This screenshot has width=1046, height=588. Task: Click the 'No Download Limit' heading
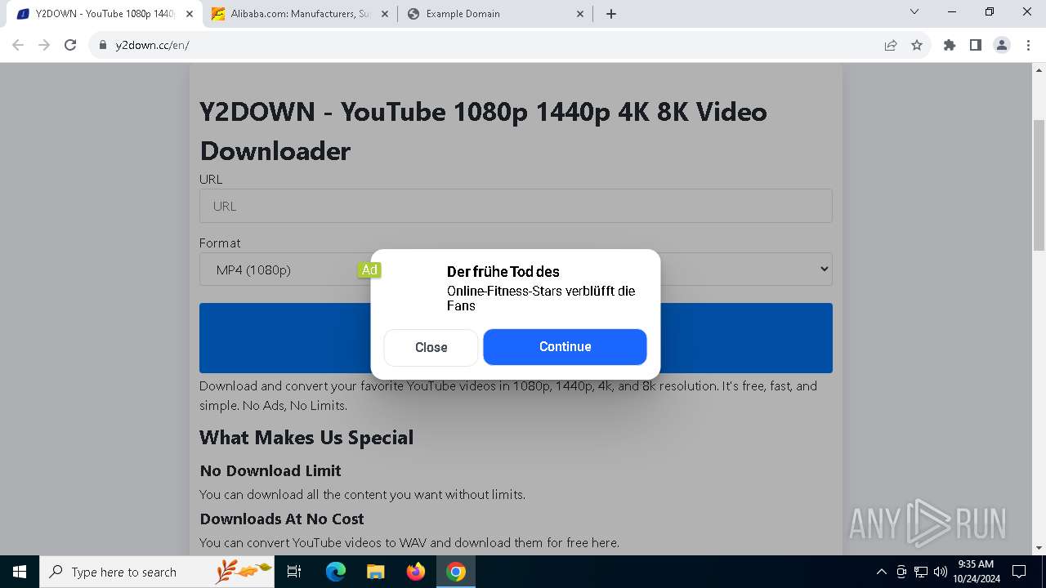(x=270, y=471)
